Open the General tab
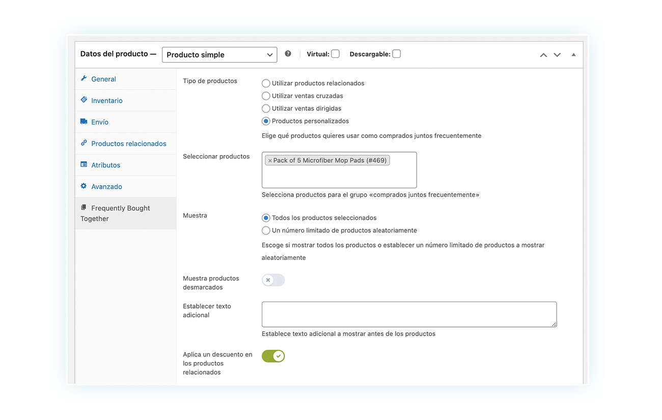The height and width of the screenshot is (420, 662). tap(126, 79)
